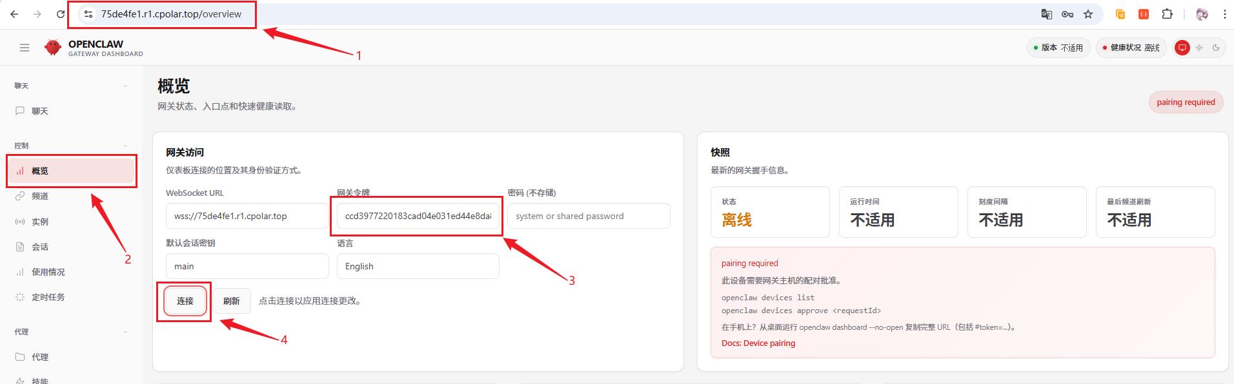Open the 聊天 chat page icon
Screen dimensions: 1234x384
(x=20, y=111)
